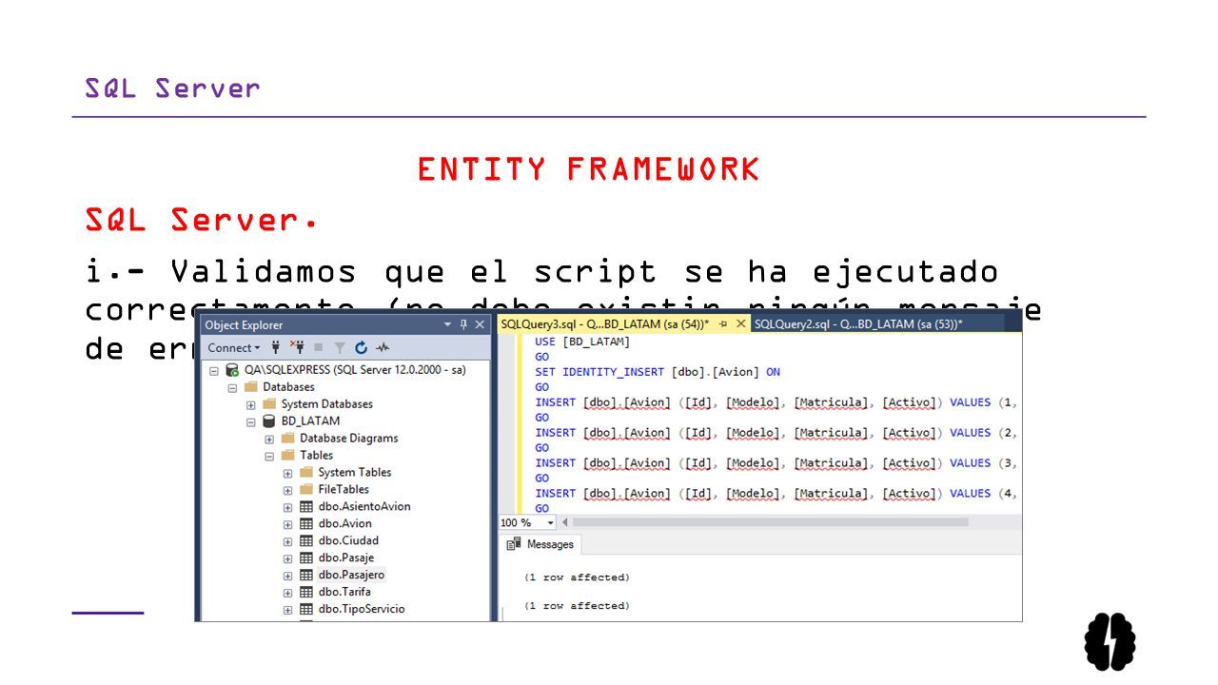Expand the dbo.Pasajero table node
Image resolution: width=1218 pixels, height=685 pixels.
(x=287, y=576)
